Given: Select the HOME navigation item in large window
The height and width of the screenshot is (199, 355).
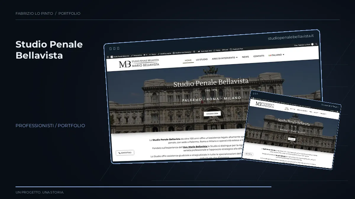Looking at the screenshot, I should 188,60.
